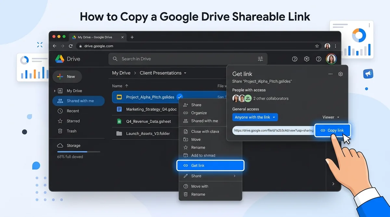Click the Search in Drive field
The image size is (390, 217).
[188, 59]
